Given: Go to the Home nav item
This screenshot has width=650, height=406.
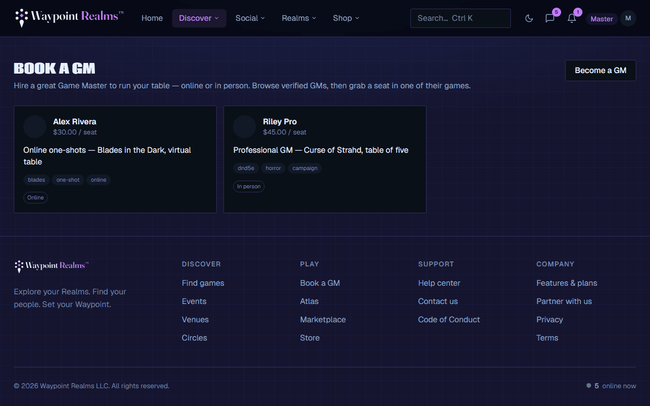Looking at the screenshot, I should (152, 18).
